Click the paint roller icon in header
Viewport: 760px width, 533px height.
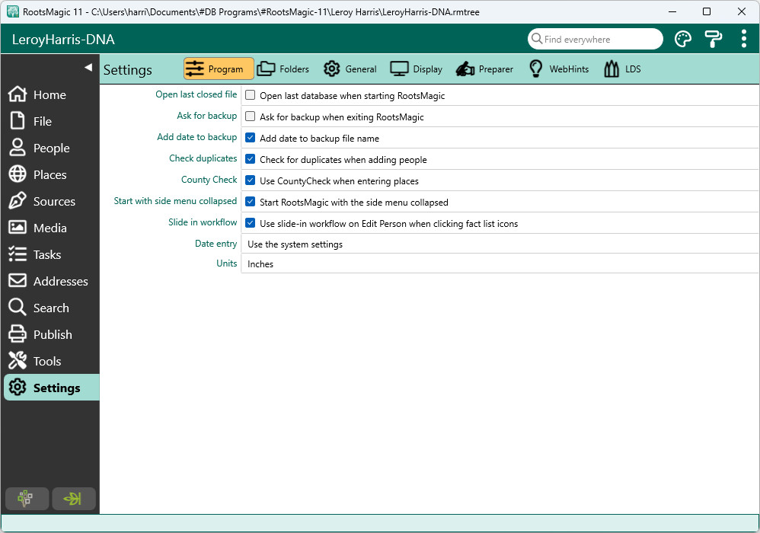click(x=713, y=40)
